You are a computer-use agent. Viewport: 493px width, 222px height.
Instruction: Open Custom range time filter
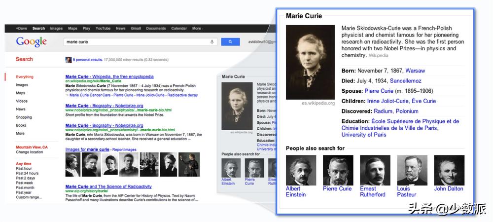29,197
